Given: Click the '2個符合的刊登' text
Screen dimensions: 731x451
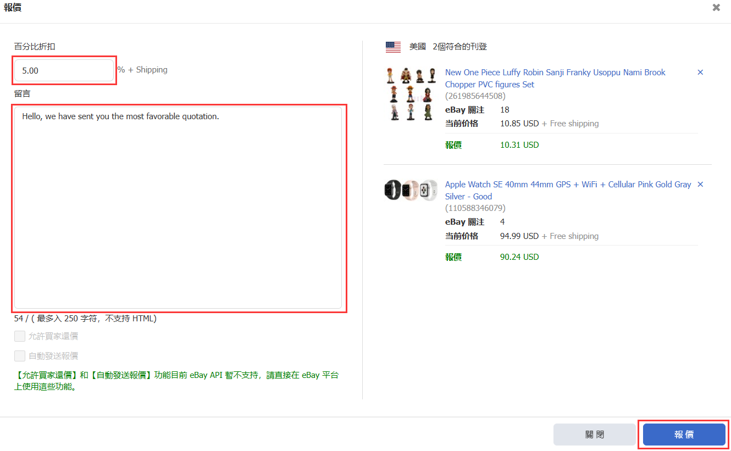Looking at the screenshot, I should (x=459, y=47).
